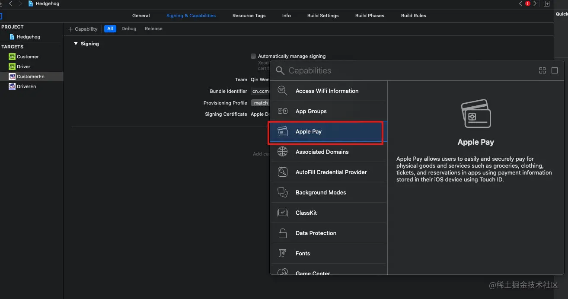Select the Hedgehog project item
This screenshot has width=568, height=299.
click(28, 37)
